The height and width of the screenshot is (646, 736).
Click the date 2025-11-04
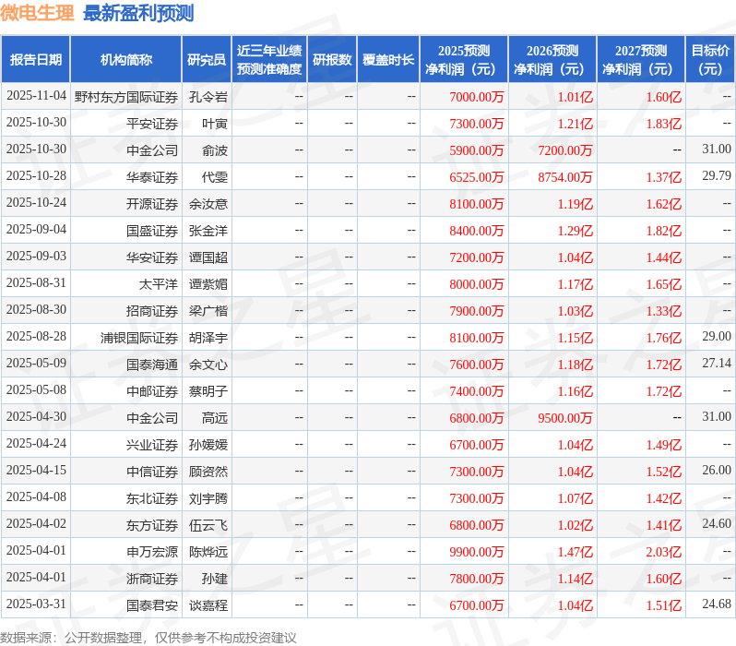(36, 96)
